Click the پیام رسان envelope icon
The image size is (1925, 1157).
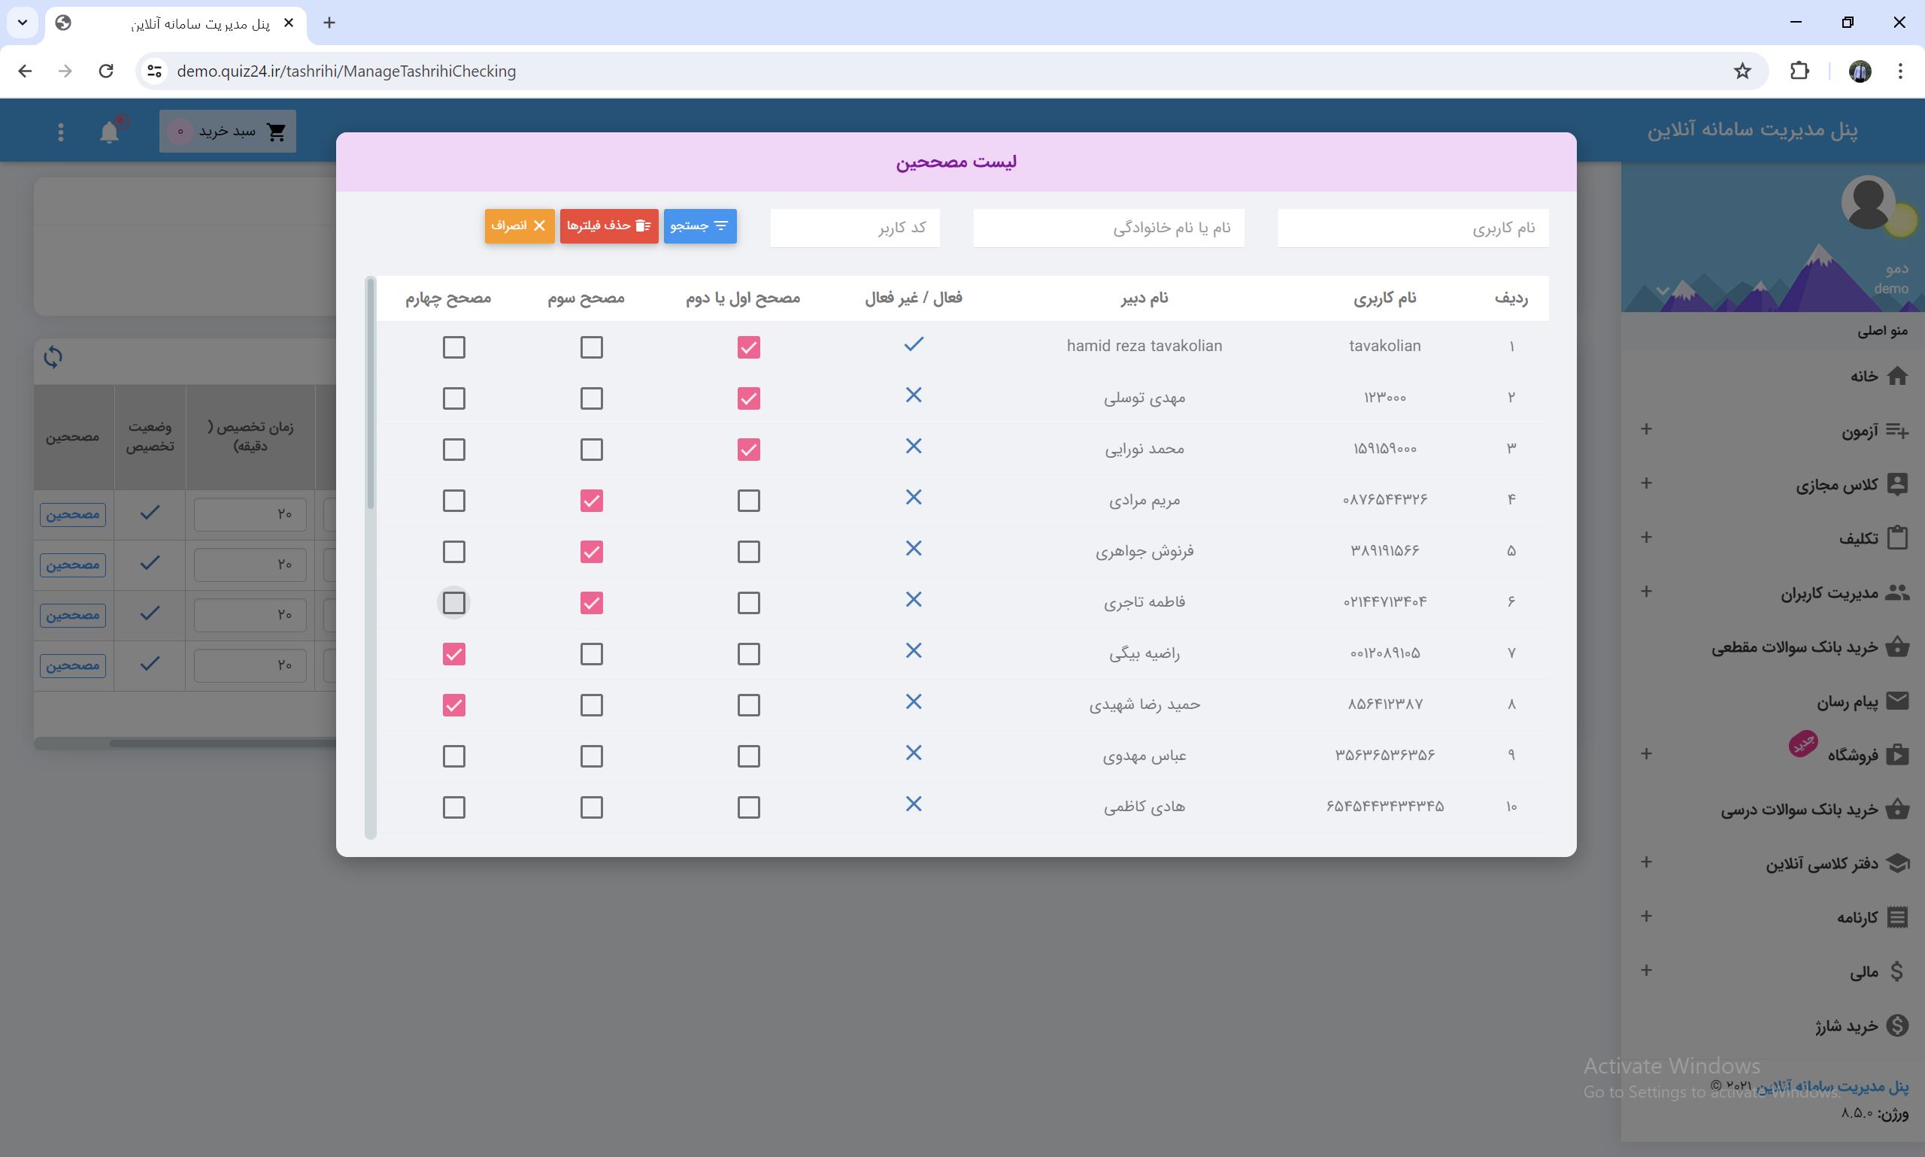click(1897, 701)
